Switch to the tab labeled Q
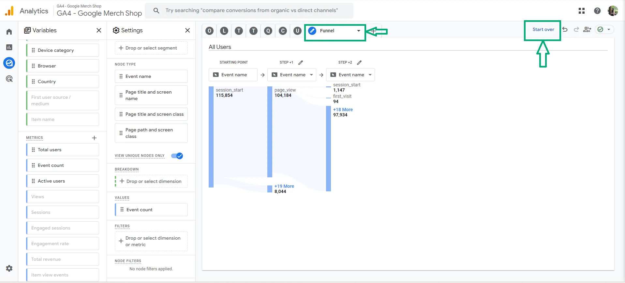Image resolution: width=625 pixels, height=283 pixels. point(268,31)
